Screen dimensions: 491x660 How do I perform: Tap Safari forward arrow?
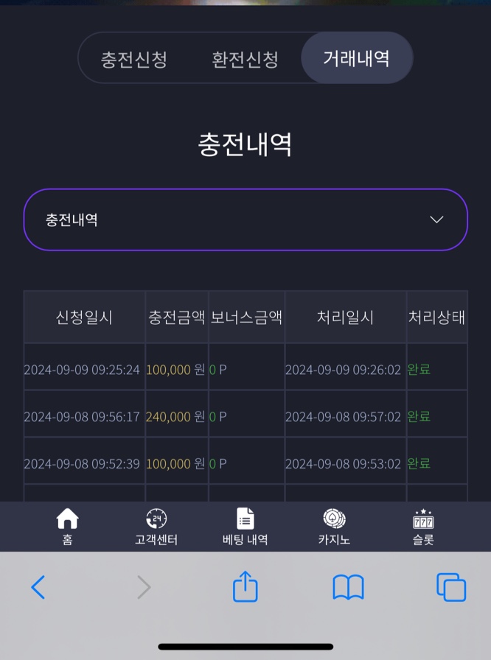click(144, 587)
